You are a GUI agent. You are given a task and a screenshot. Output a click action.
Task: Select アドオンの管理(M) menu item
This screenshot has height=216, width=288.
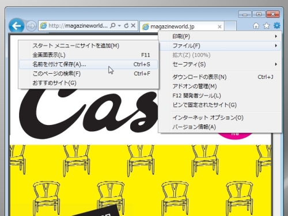(220, 86)
